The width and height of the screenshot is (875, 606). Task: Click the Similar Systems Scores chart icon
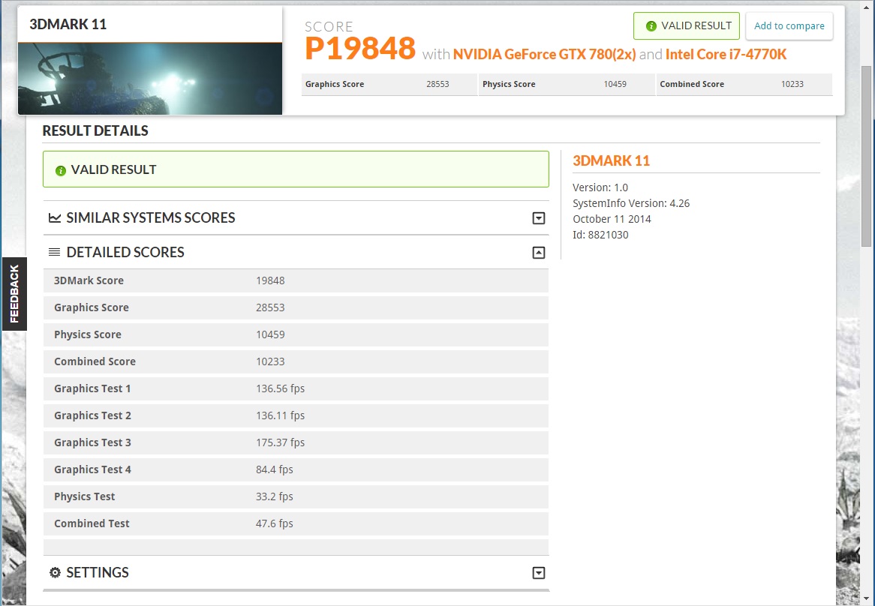pos(55,218)
